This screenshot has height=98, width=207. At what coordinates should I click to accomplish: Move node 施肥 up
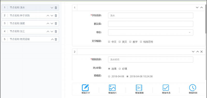click(48, 24)
